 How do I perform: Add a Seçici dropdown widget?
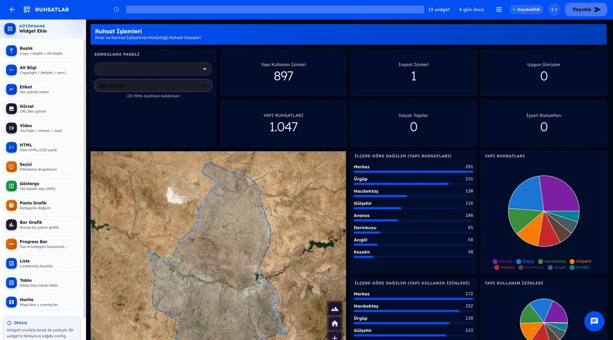42,166
